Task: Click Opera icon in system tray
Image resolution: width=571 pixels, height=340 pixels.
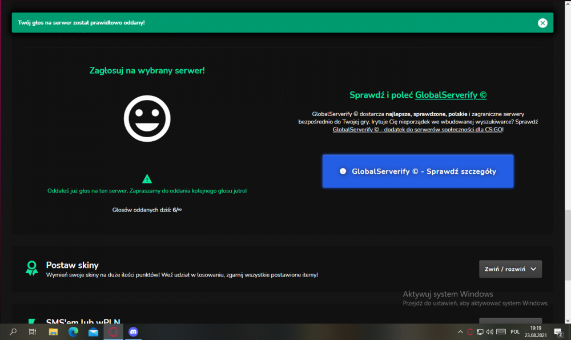Action: 470,331
